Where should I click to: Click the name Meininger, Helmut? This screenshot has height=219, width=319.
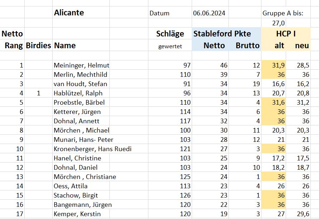82,65
